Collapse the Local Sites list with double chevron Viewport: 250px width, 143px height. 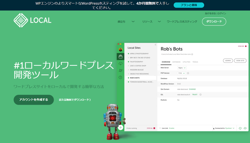pyautogui.click(x=155, y=45)
